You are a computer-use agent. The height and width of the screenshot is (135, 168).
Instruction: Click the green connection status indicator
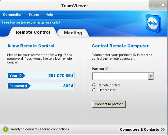(6, 129)
